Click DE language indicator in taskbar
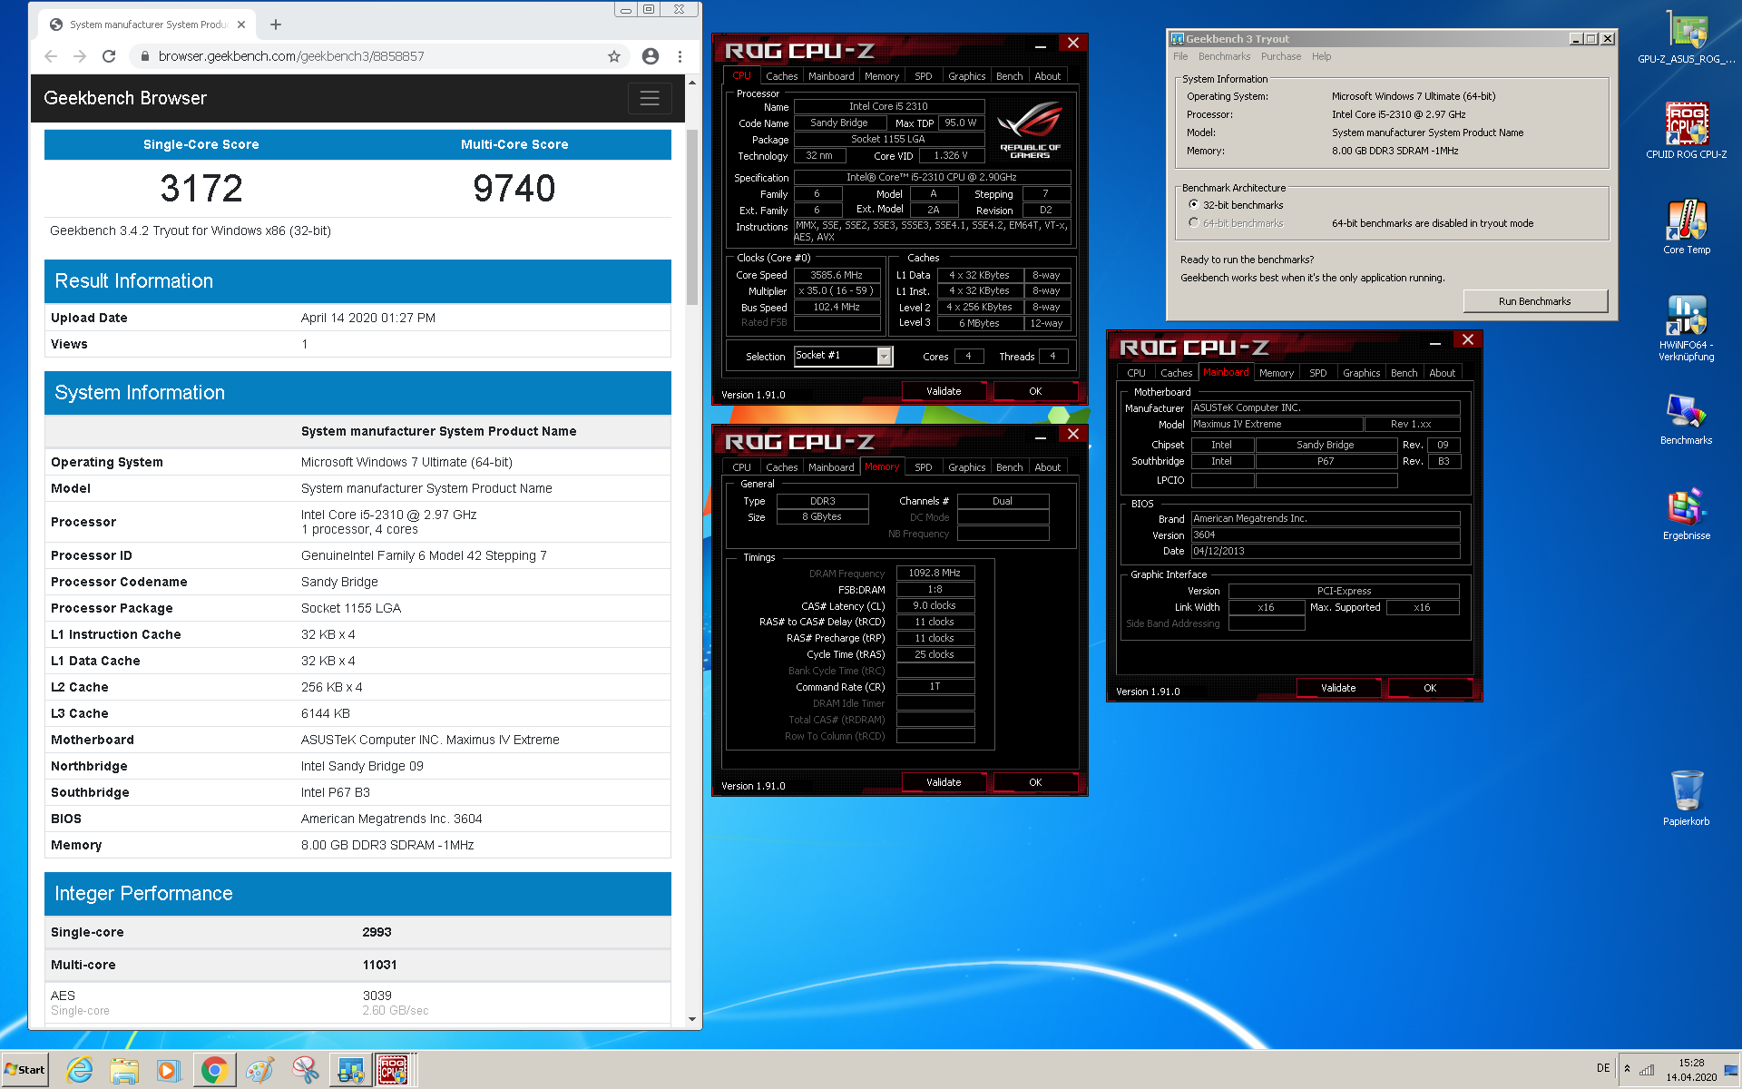Image resolution: width=1742 pixels, height=1089 pixels. 1603,1068
